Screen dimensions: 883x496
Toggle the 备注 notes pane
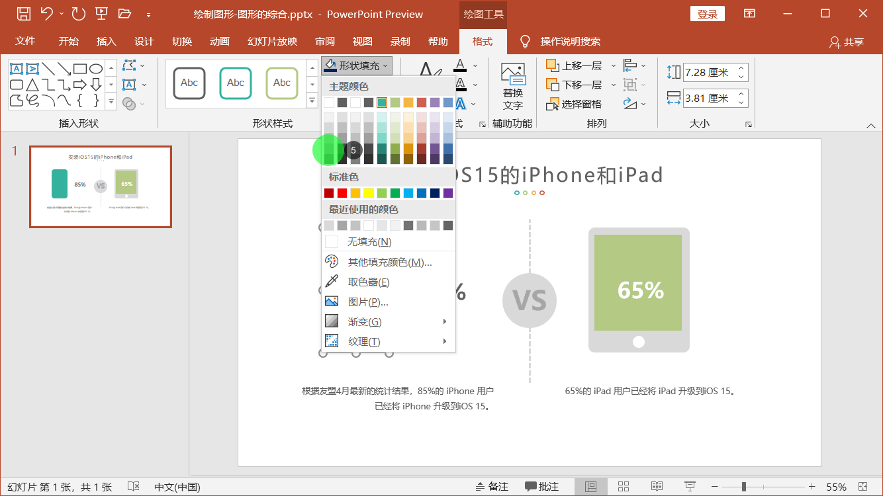492,487
